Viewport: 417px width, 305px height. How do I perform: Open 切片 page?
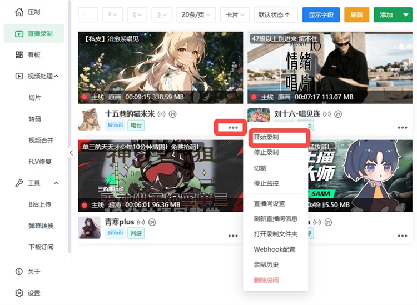tap(35, 98)
